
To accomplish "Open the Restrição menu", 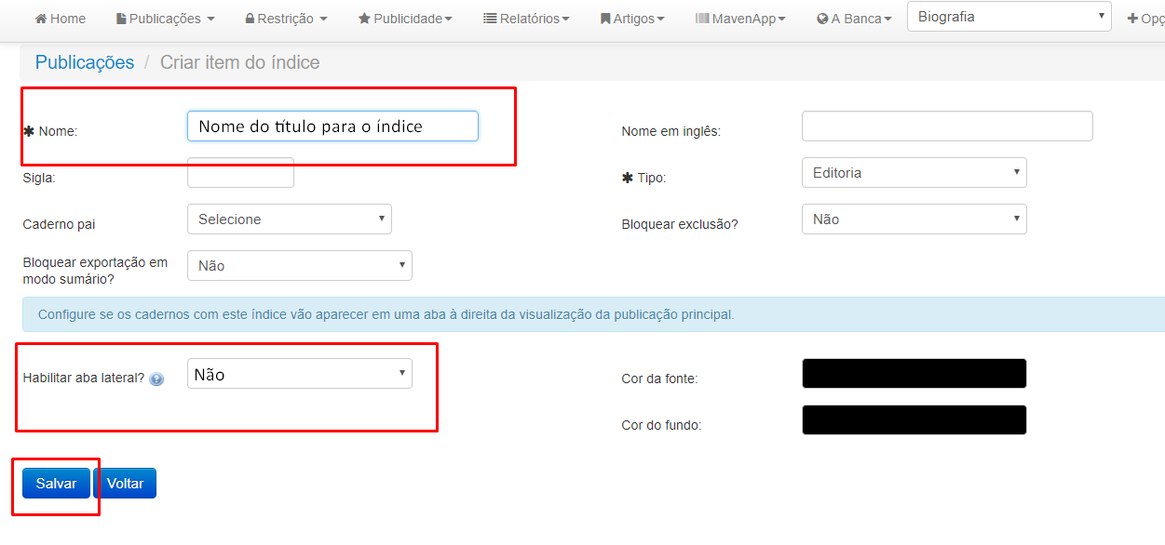I will coord(286,19).
